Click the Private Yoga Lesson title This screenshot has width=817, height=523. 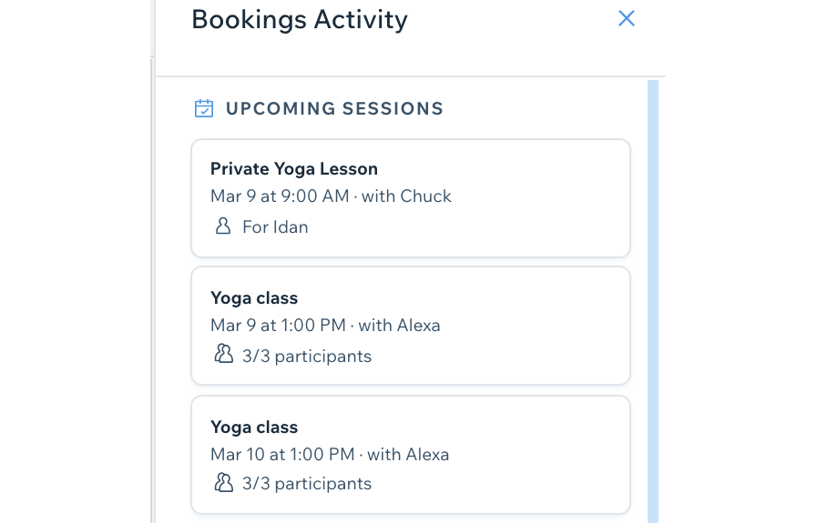pos(294,169)
